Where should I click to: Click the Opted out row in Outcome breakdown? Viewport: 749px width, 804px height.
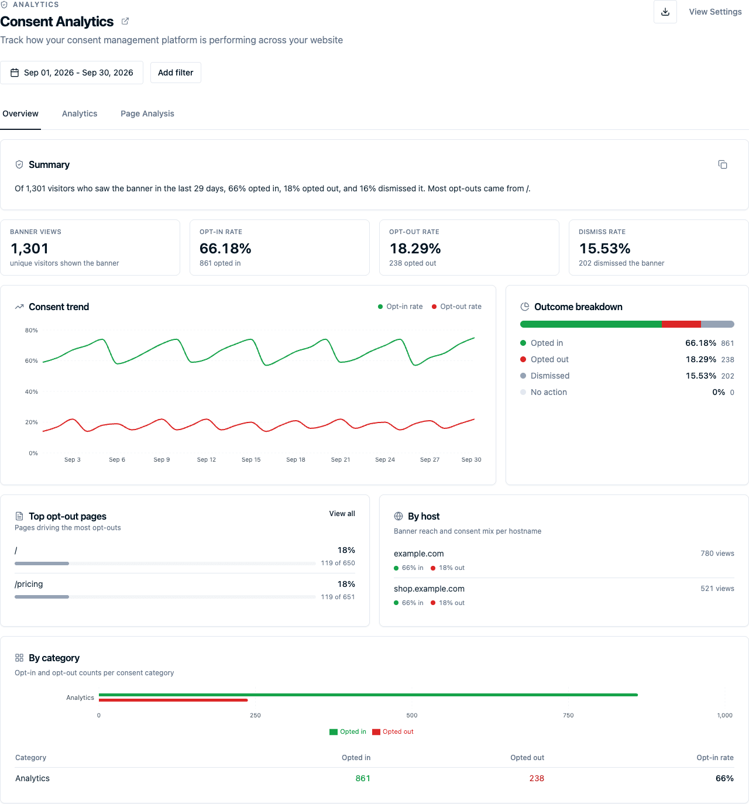(627, 359)
